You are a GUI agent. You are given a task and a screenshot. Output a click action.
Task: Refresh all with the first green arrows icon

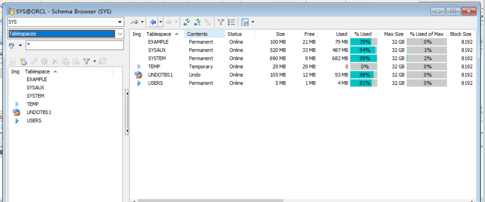tap(187, 22)
